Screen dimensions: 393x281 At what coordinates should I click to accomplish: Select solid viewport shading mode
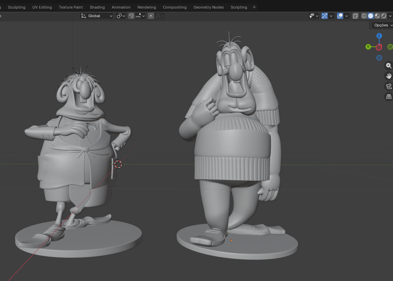click(371, 16)
